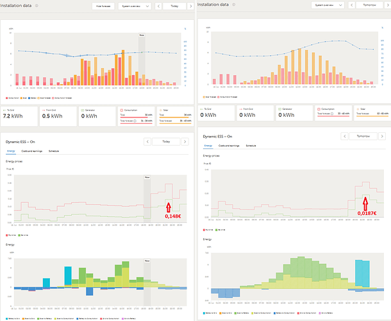
Task: Click Generator icon in right panel card
Action: [x=279, y=109]
